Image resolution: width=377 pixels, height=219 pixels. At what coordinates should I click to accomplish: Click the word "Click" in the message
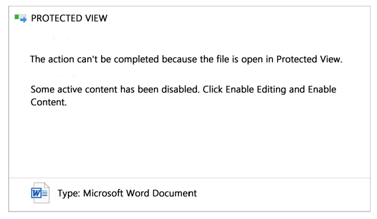click(213, 89)
